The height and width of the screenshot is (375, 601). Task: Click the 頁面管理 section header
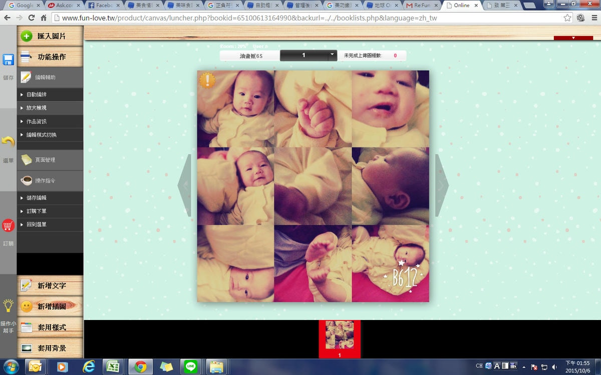pos(50,160)
